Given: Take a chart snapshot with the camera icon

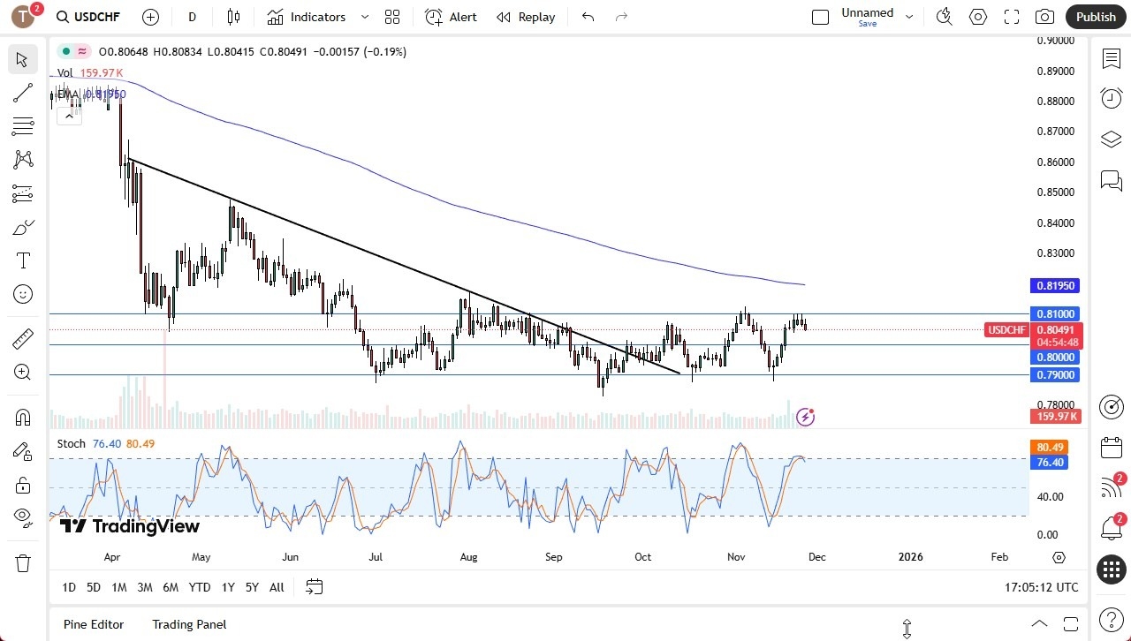Looking at the screenshot, I should (x=1044, y=16).
